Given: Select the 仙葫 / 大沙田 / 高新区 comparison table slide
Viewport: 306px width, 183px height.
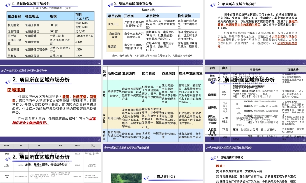Looking at the screenshot, I should [153, 104].
